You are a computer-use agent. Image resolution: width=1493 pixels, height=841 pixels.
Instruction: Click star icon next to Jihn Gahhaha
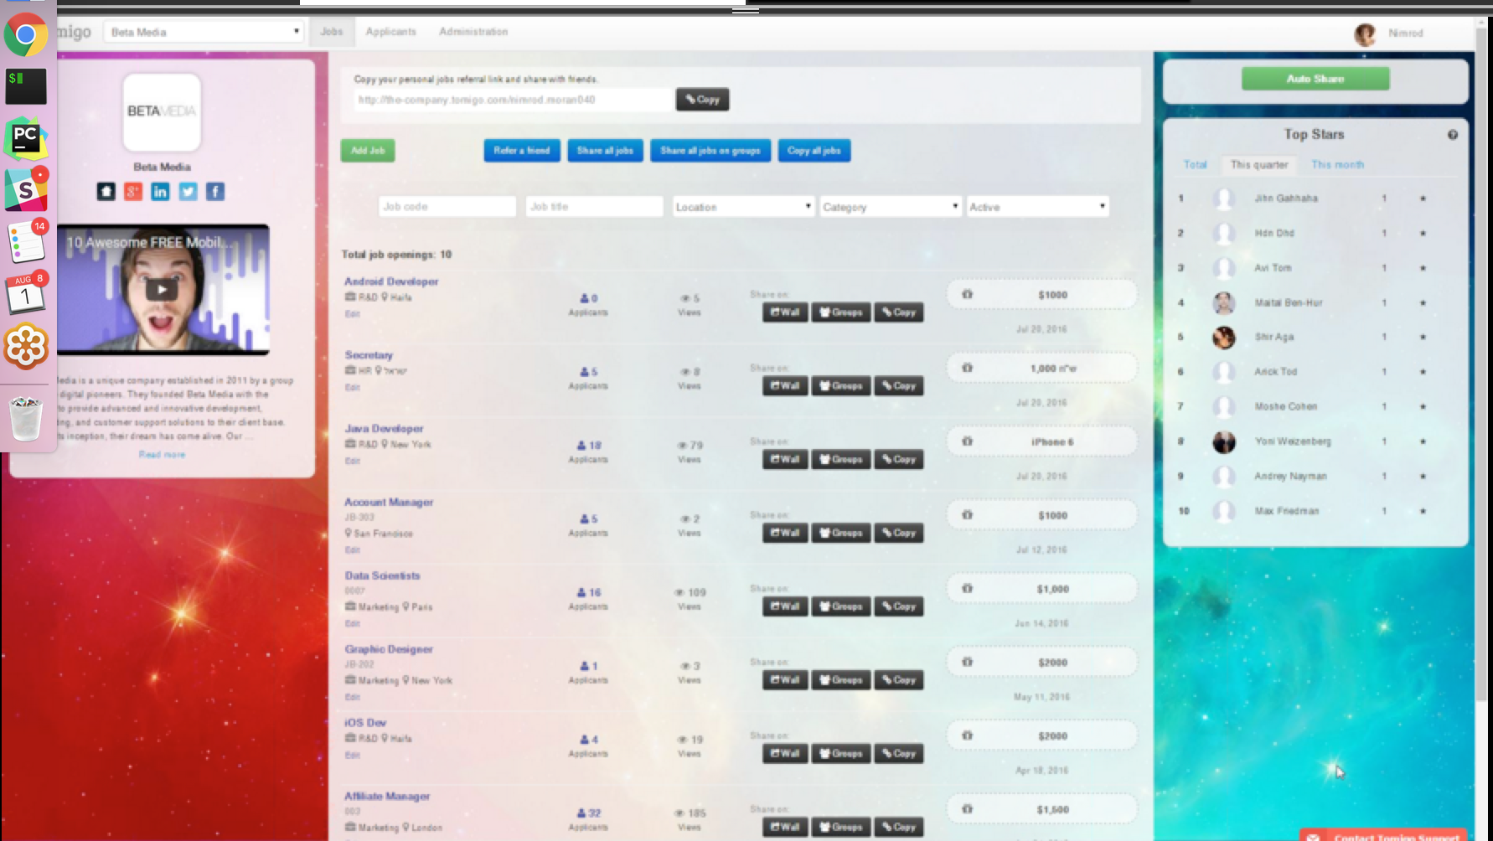pyautogui.click(x=1423, y=199)
